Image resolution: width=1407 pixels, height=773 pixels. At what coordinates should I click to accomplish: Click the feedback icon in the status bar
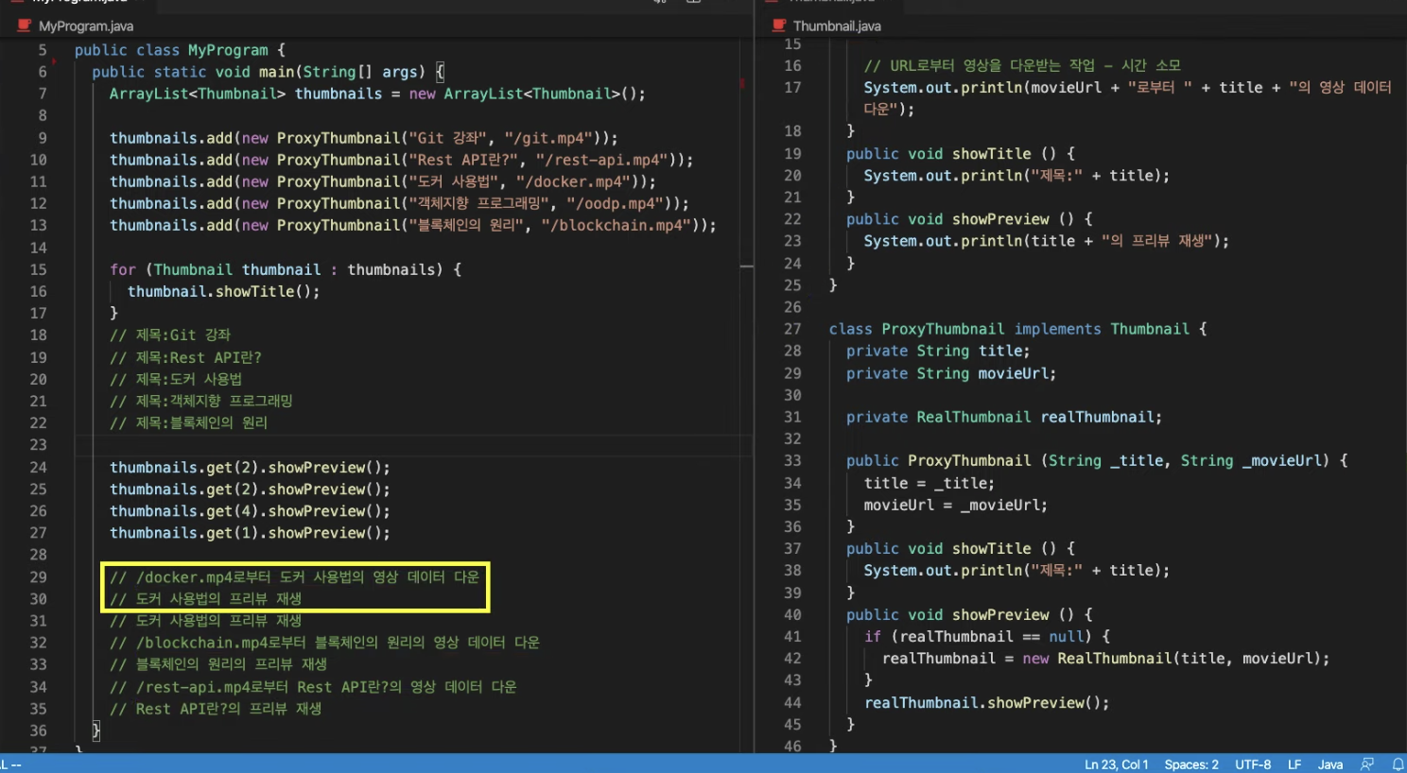(1367, 764)
